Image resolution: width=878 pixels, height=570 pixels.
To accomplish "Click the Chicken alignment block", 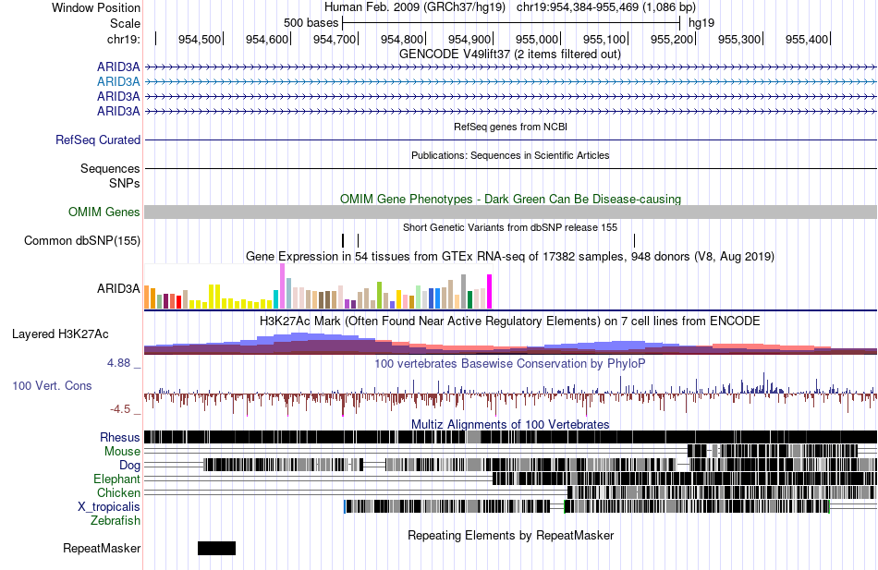I will pos(721,492).
